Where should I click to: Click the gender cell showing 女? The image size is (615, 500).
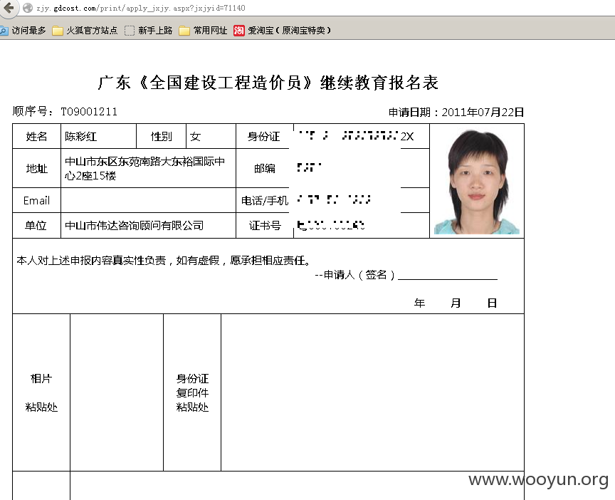[211, 136]
